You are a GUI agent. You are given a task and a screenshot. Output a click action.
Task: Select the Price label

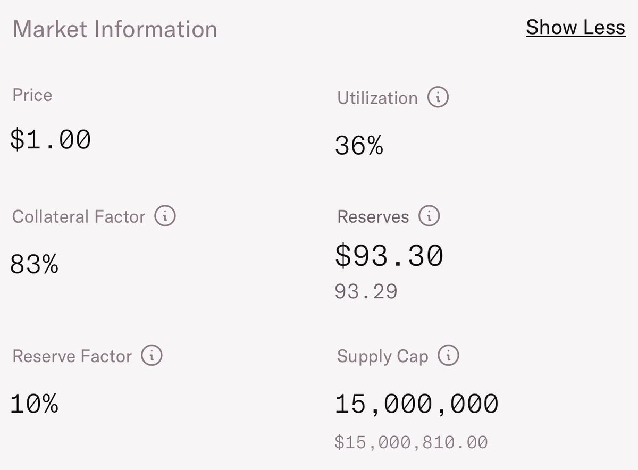32,95
